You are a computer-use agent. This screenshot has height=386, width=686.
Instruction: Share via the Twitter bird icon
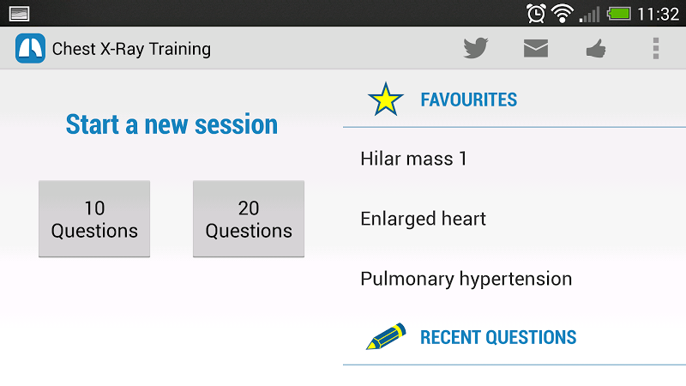(476, 48)
